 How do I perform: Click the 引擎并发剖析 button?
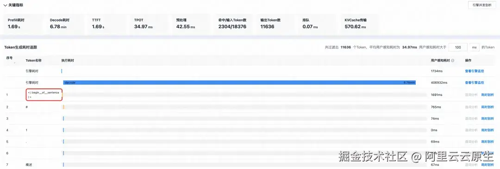click(x=482, y=5)
